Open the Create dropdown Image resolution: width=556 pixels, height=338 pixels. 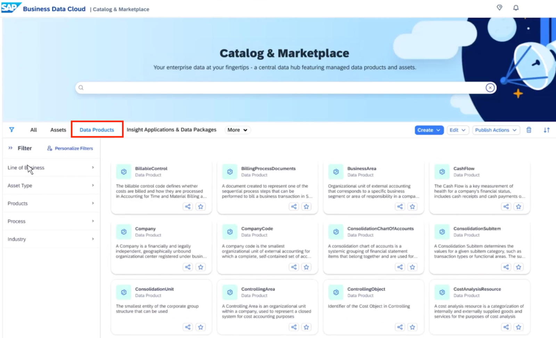429,130
